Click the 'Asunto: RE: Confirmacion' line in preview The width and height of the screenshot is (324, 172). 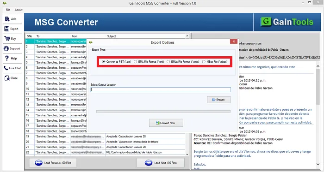233,143
